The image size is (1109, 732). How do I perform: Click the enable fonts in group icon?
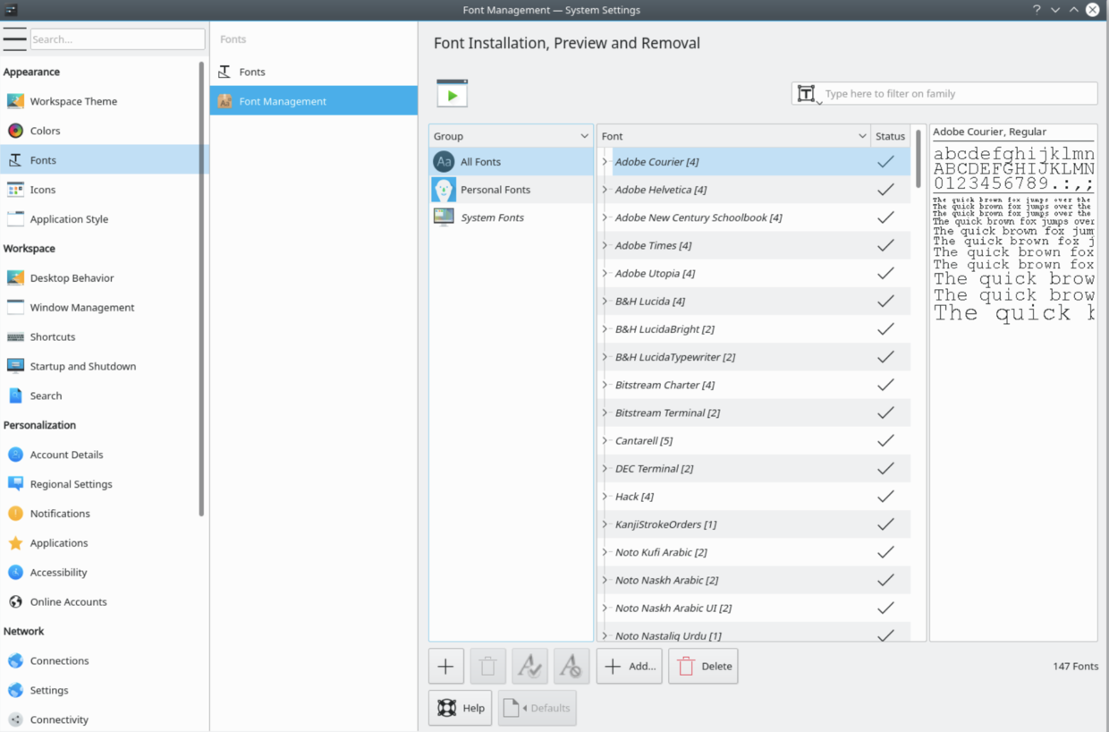pos(529,667)
